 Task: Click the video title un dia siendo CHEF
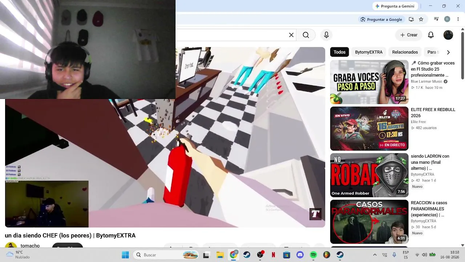70,235
